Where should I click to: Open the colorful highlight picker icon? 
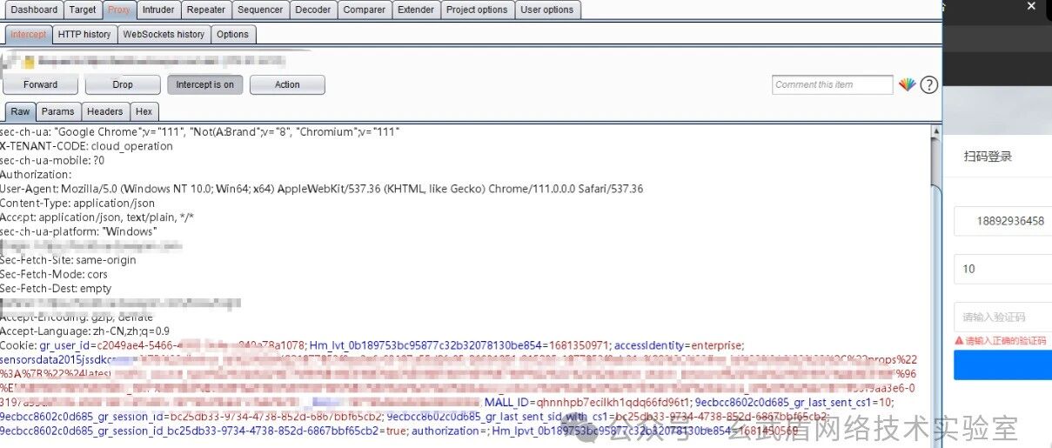click(908, 84)
